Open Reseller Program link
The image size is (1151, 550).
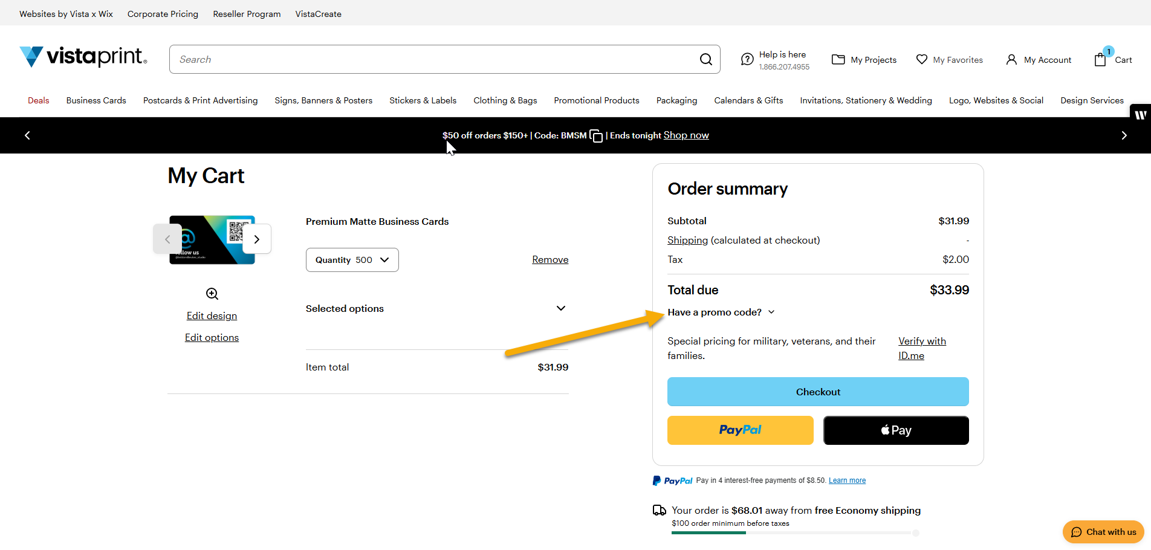tap(247, 14)
